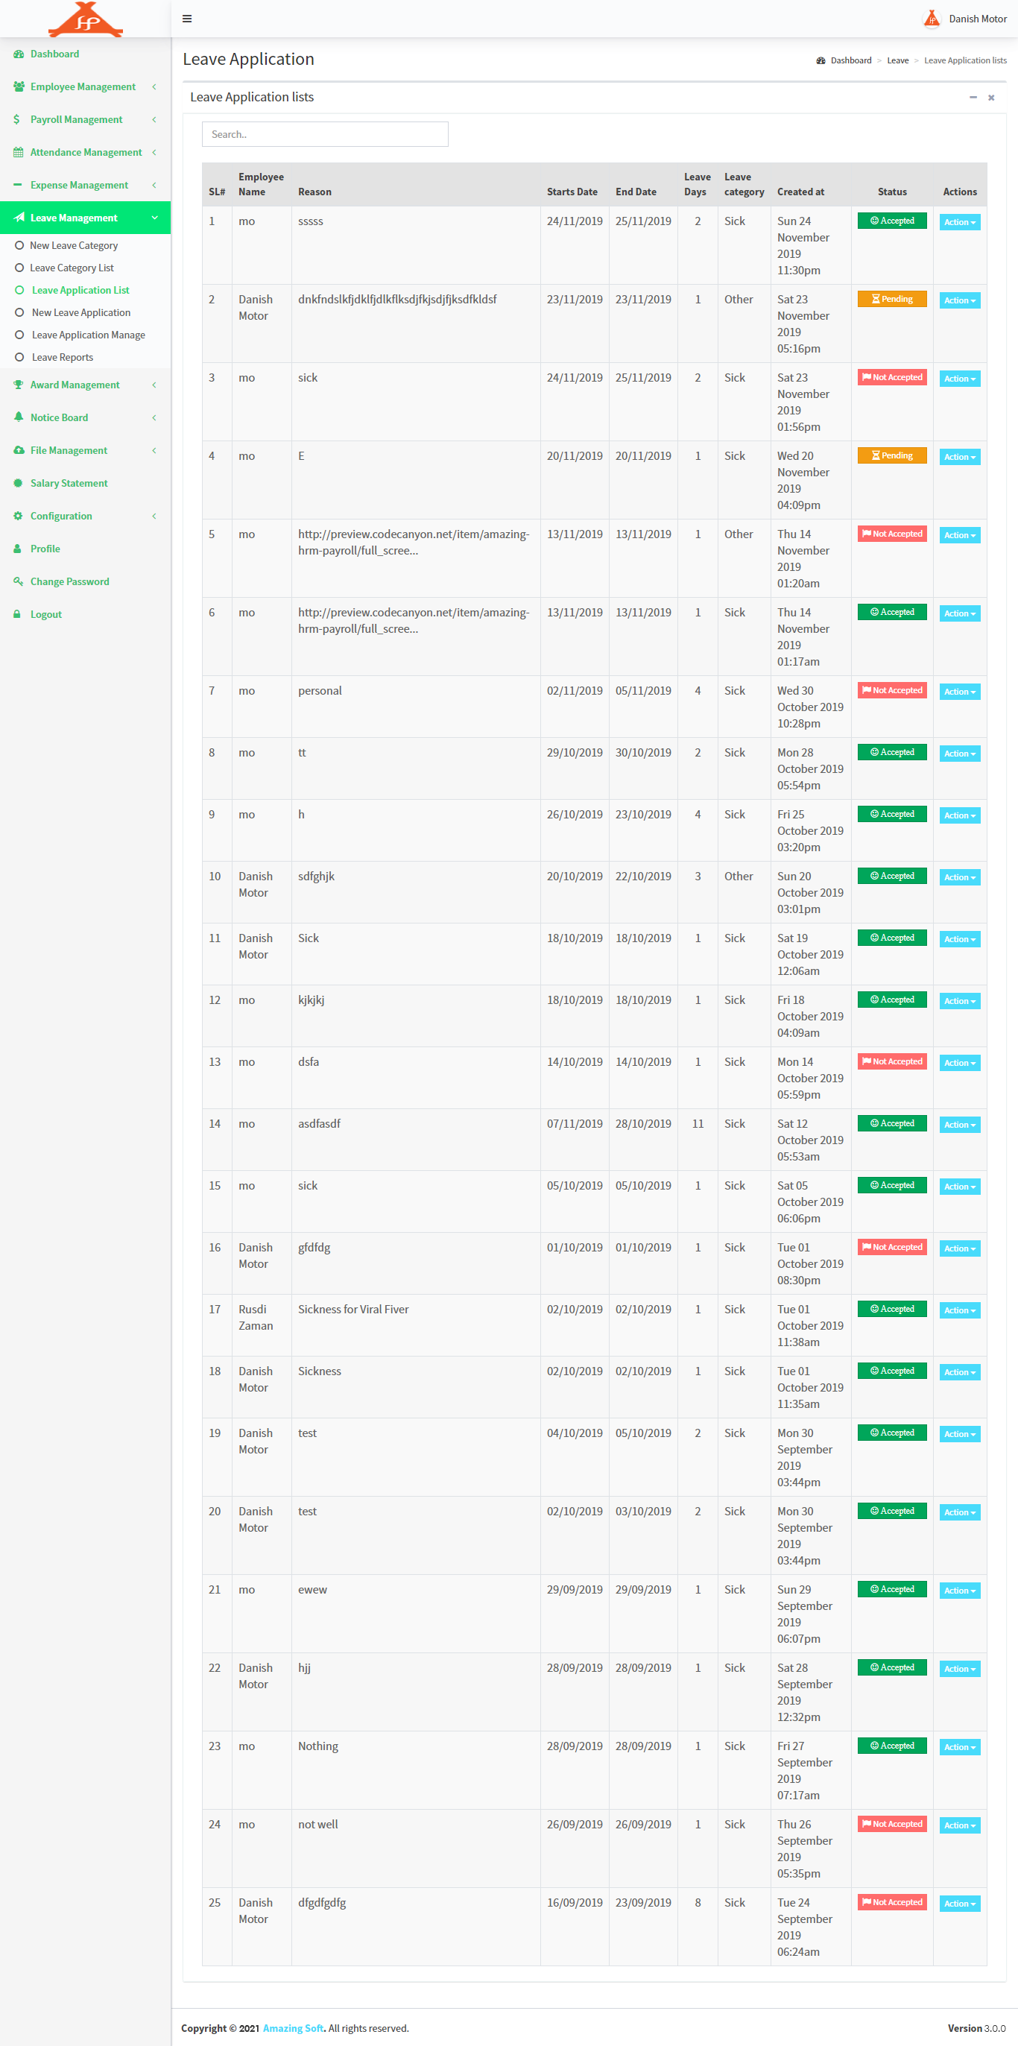The image size is (1018, 2046).
Task: Click the Dashboard palette icon in sidebar
Action: pos(19,54)
